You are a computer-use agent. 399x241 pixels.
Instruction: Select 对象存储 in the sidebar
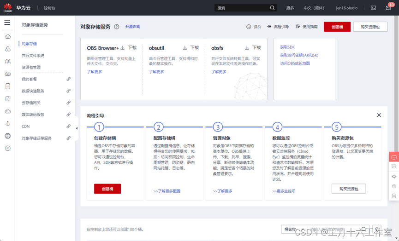[29, 44]
